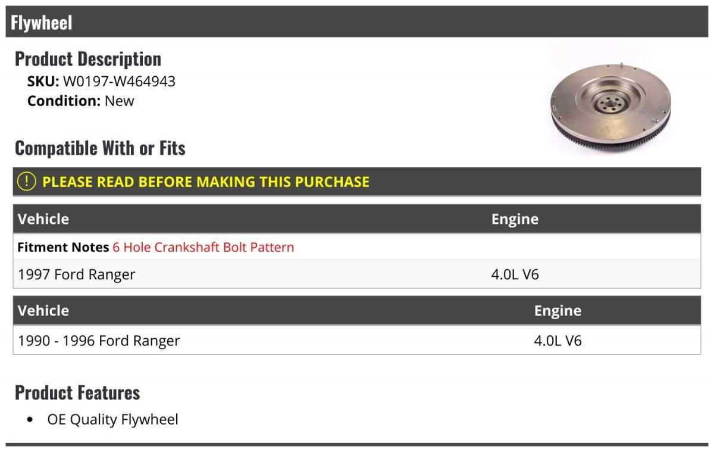Click the second Engine column header
This screenshot has height=452, width=714.
pyautogui.click(x=558, y=310)
